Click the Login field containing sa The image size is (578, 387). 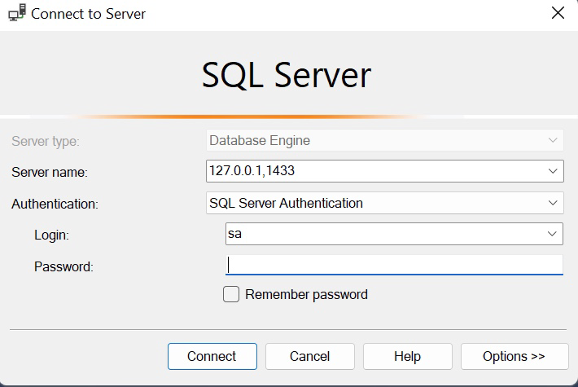(383, 235)
